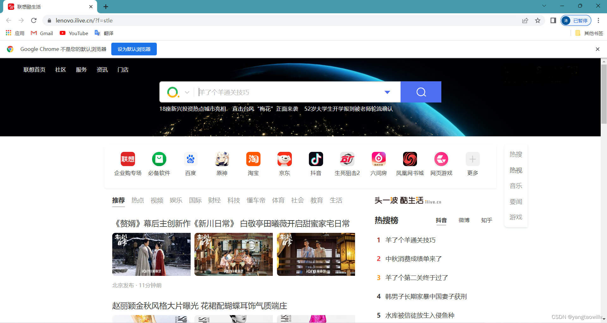Select the 视频 news tab
This screenshot has width=607, height=323.
[x=157, y=200]
